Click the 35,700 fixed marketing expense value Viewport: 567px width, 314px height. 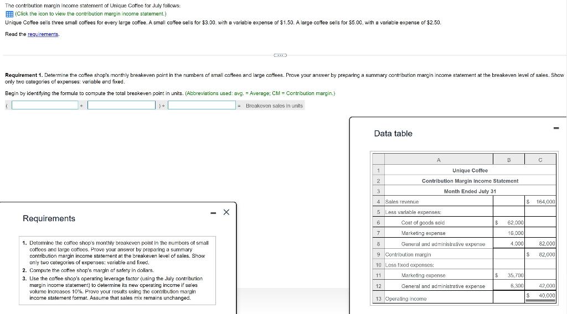tap(516, 275)
